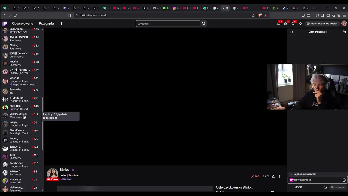Focus the Wyszukaj search field
This screenshot has height=196, width=348.
168,24
